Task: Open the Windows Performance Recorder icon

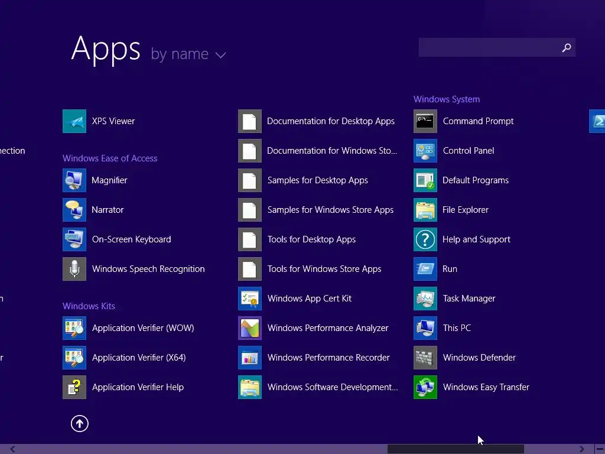Action: click(250, 358)
